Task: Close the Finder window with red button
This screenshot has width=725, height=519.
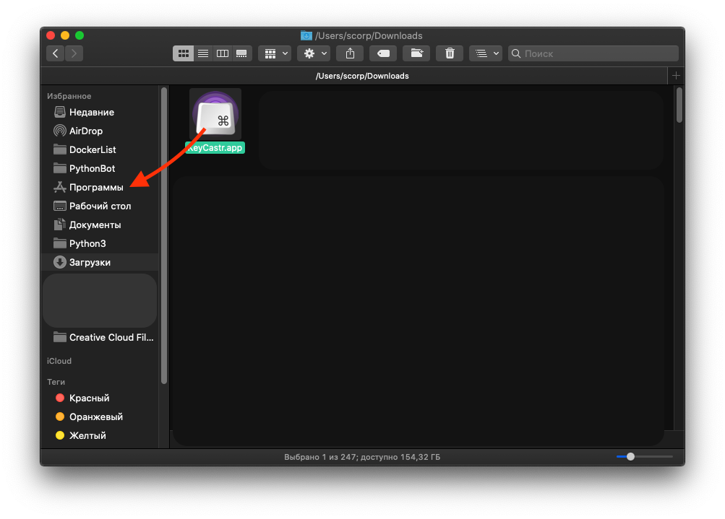Action: click(x=51, y=35)
